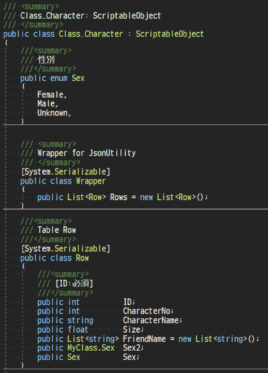This screenshot has height=373, width=268.
Task: Click the Unknown enum member
Action: point(53,113)
